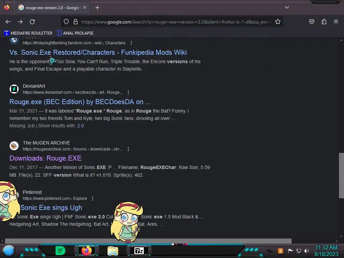Show results with 2.0 link
This screenshot has height=258, width=344.
click(80, 126)
